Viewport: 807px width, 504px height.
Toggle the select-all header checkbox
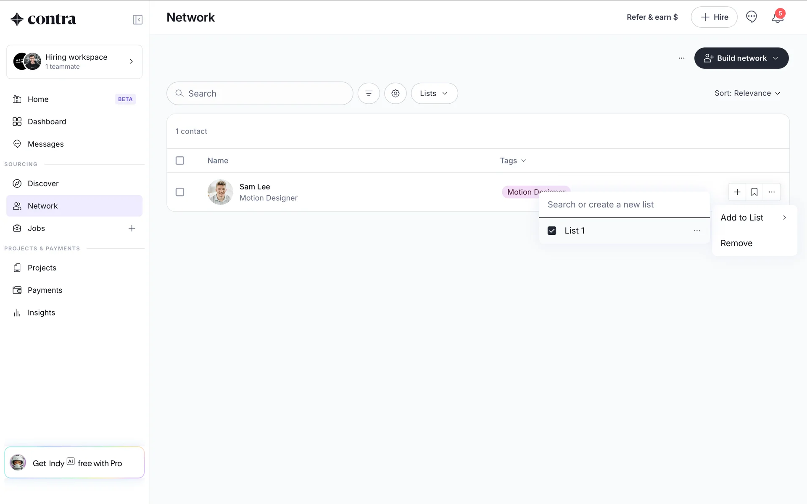point(180,160)
